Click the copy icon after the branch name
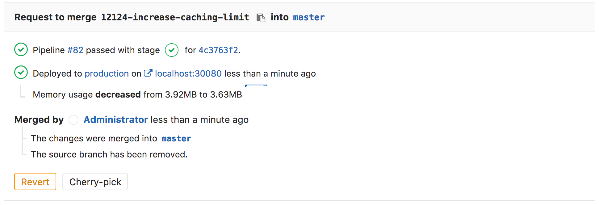Image resolution: width=599 pixels, height=205 pixels. pyautogui.click(x=261, y=18)
